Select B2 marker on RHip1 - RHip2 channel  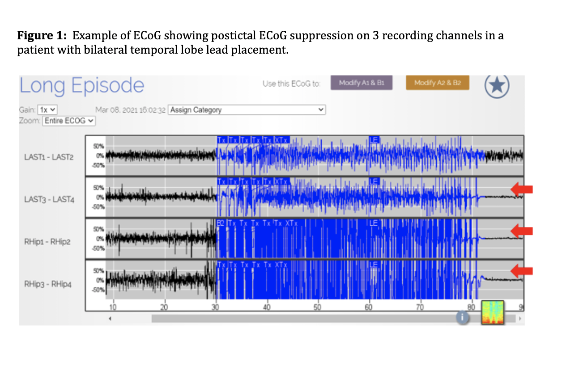[x=221, y=223]
